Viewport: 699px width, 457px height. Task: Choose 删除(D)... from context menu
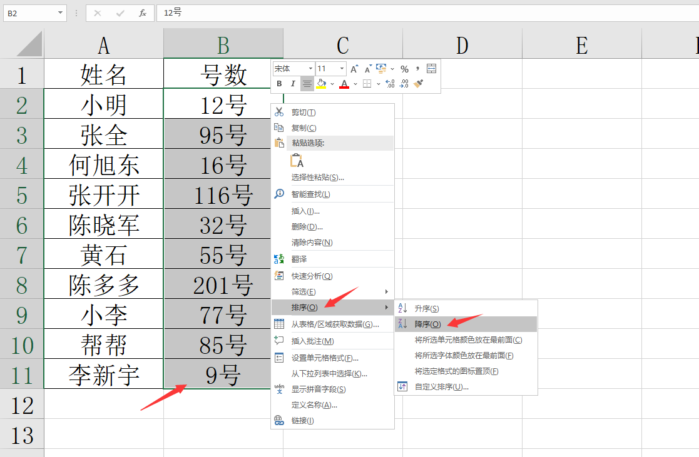(332, 227)
